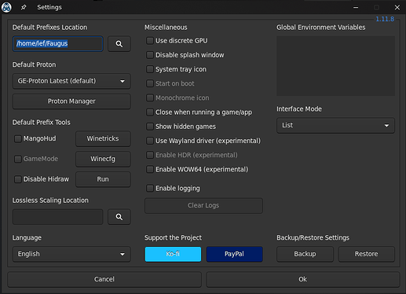Cancel the settings dialog
The width and height of the screenshot is (406, 294).
[104, 279]
